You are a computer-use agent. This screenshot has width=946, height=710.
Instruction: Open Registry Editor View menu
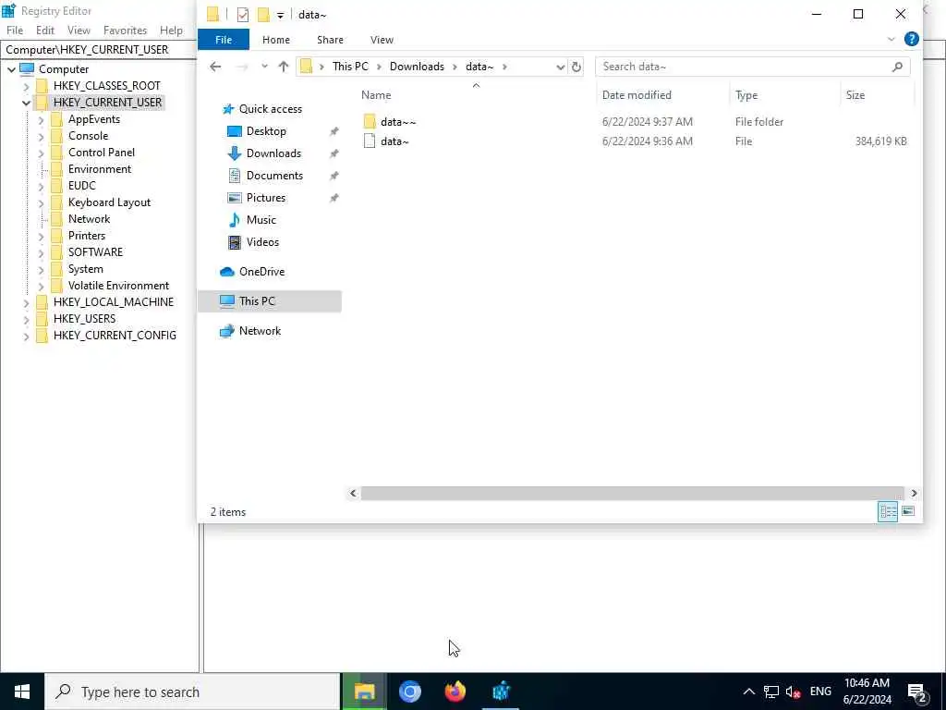point(79,31)
